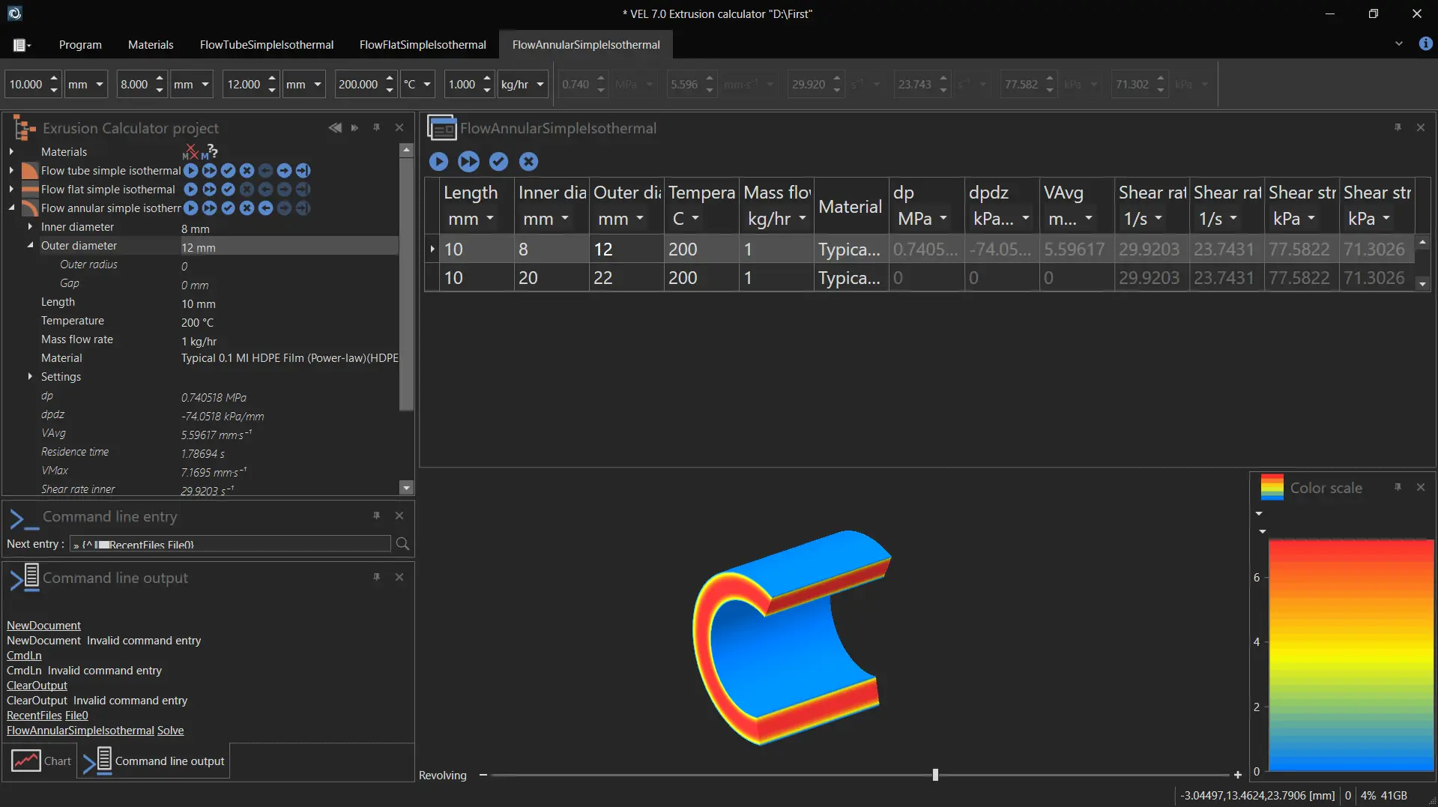The image size is (1438, 807).
Task: Click the NewDocument link in output
Action: (43, 626)
